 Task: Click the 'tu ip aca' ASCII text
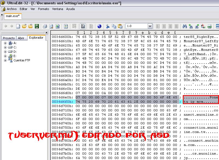point(193,102)
